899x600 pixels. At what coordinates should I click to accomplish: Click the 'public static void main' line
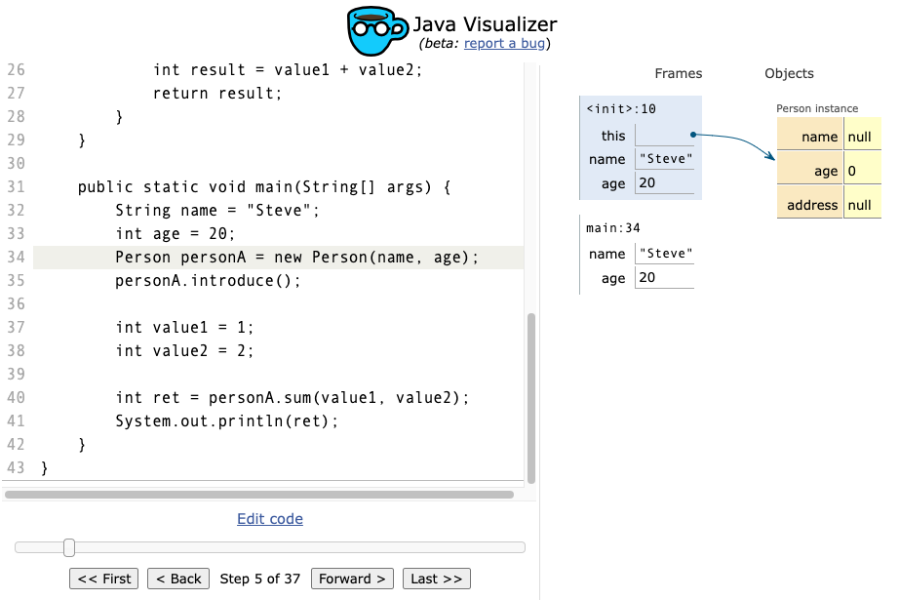click(x=264, y=187)
